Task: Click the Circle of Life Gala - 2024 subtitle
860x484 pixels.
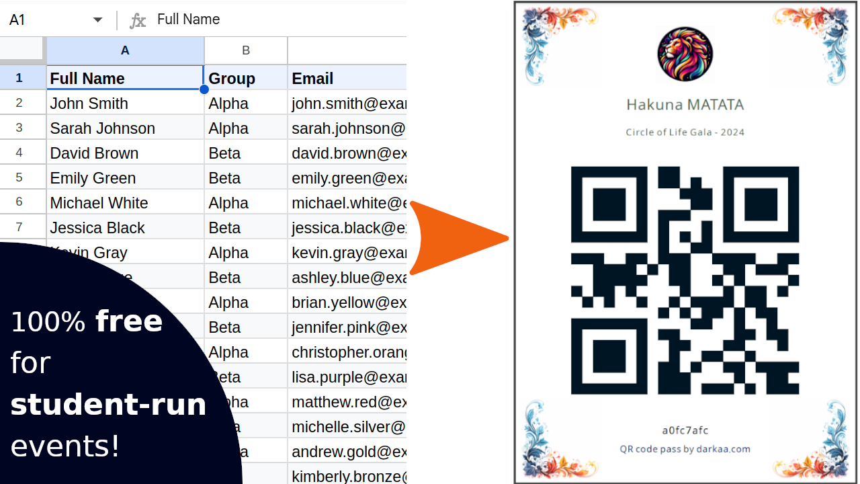Action: [x=685, y=132]
